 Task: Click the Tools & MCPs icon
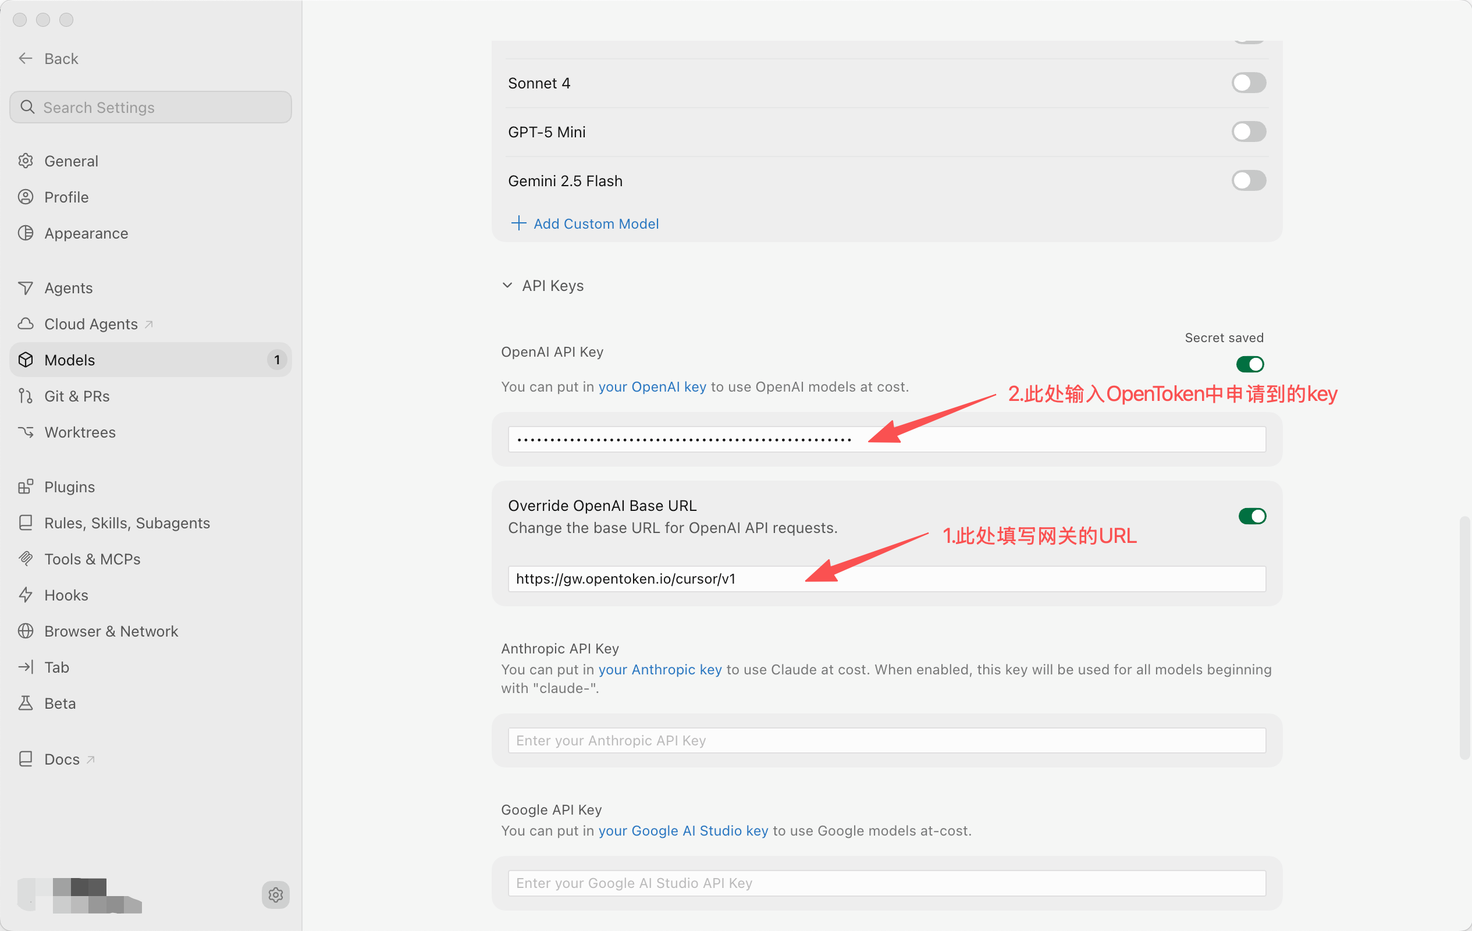click(26, 559)
